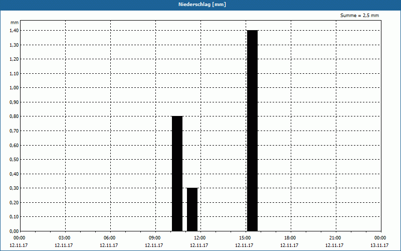Viewport: 401px width, 251px height.
Task: Select the 1,10 y-axis value
Action: tap(14, 73)
